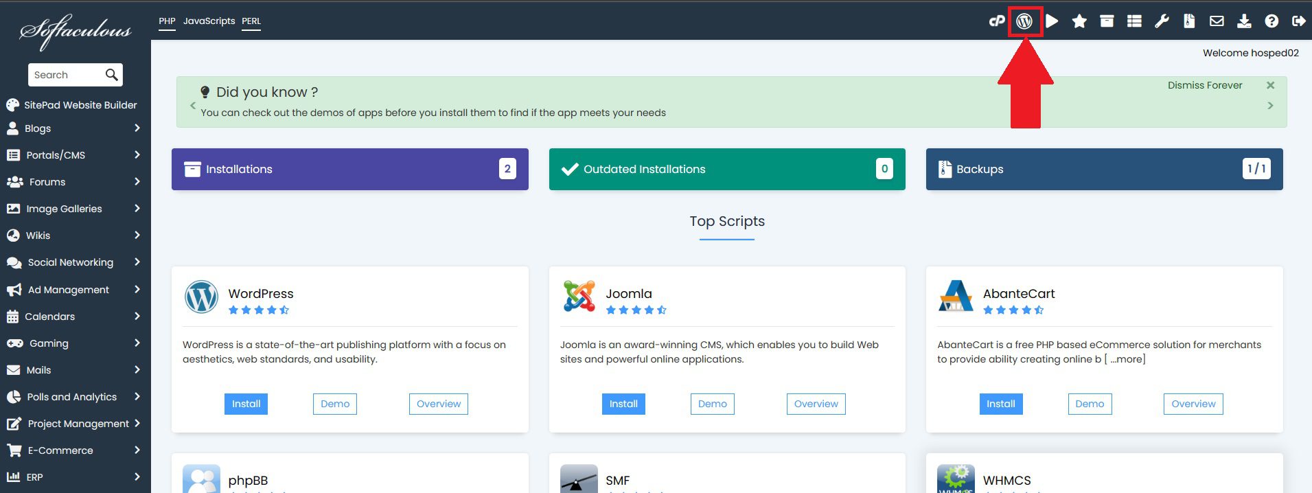Open the AbanteCart overview
Viewport: 1312px width, 493px height.
[x=1193, y=404]
